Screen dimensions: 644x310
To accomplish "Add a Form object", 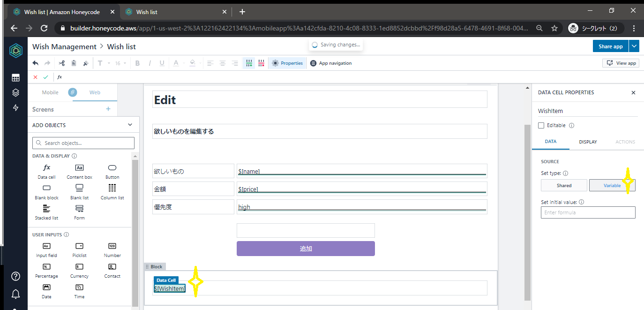I will [x=79, y=212].
